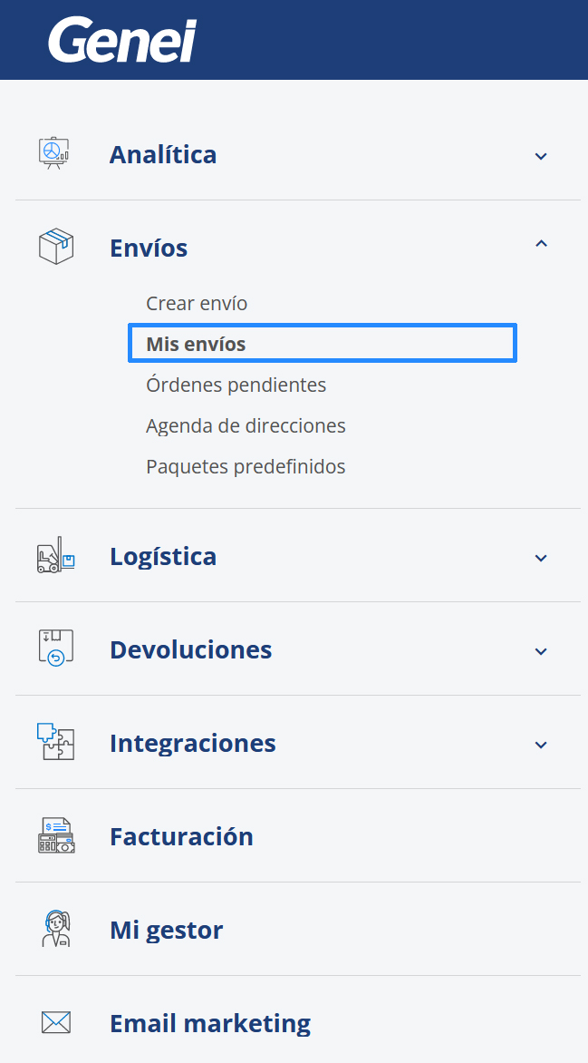This screenshot has width=588, height=1063.
Task: Select Mis envíos submenu item
Action: coord(196,344)
